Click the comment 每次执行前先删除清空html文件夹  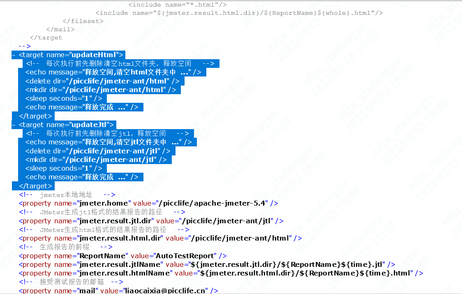tap(120, 63)
